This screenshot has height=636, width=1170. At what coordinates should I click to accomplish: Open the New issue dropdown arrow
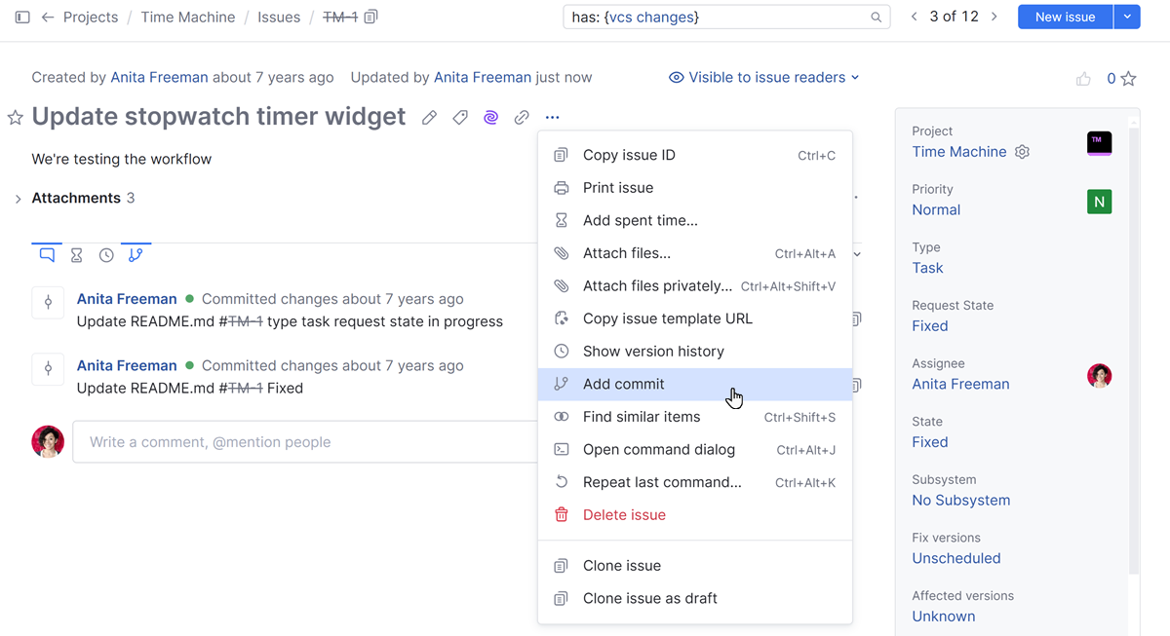click(x=1127, y=17)
